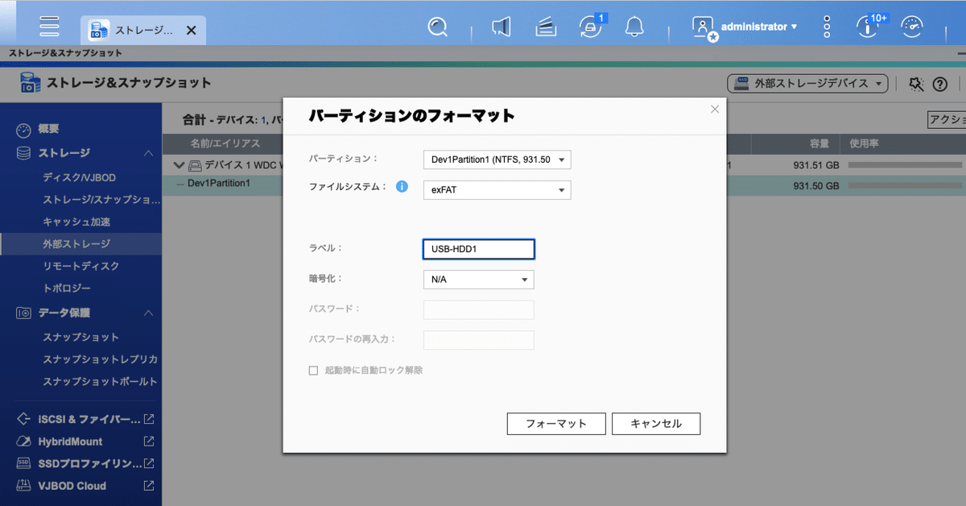Click the HybridMount external link icon
This screenshot has width=966, height=506.
149,442
